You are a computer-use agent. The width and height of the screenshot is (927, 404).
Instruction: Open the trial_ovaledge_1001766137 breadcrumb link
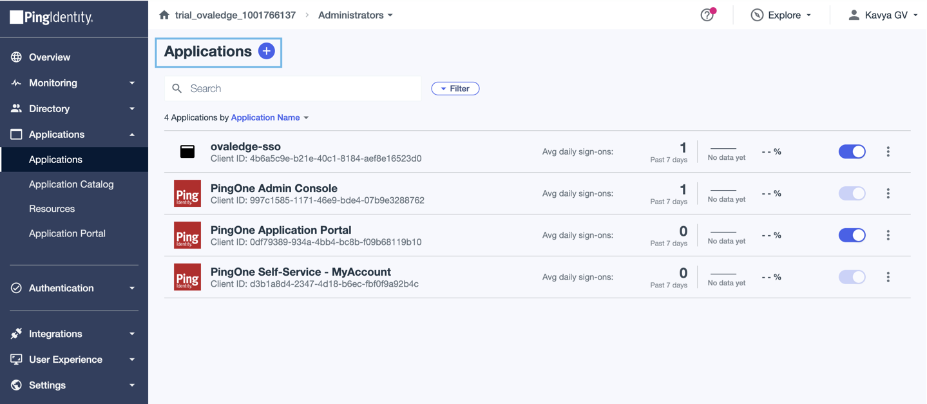[x=235, y=15]
